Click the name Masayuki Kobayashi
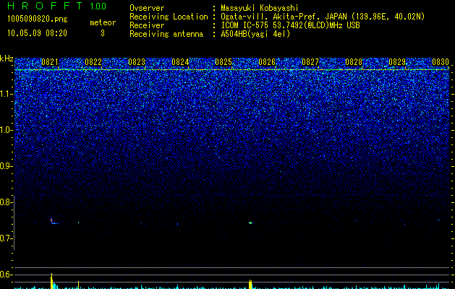 tap(260, 8)
